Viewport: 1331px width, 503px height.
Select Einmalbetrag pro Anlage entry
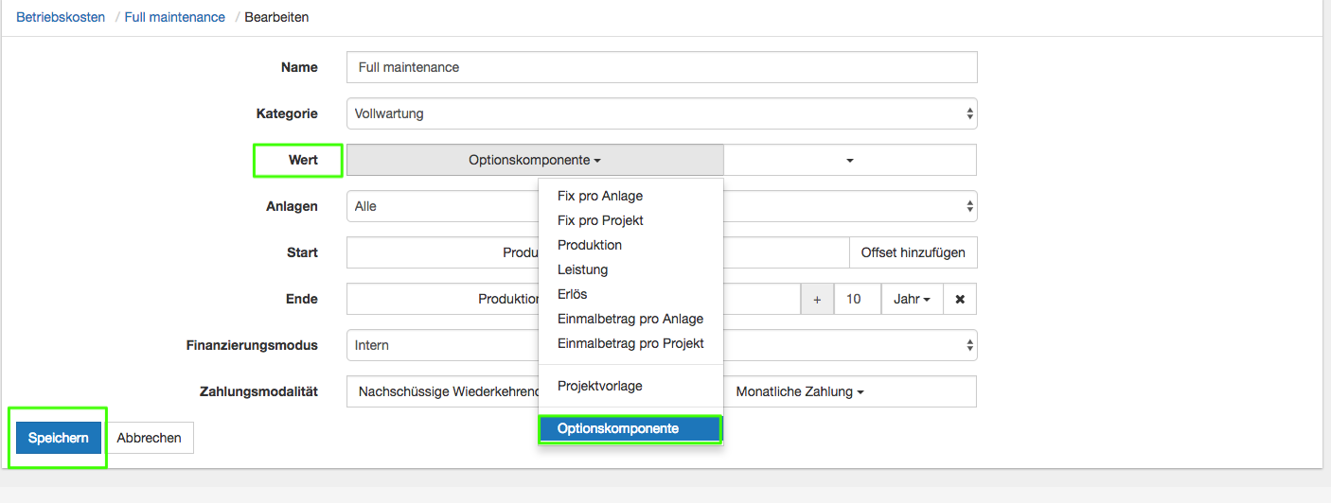click(x=630, y=319)
